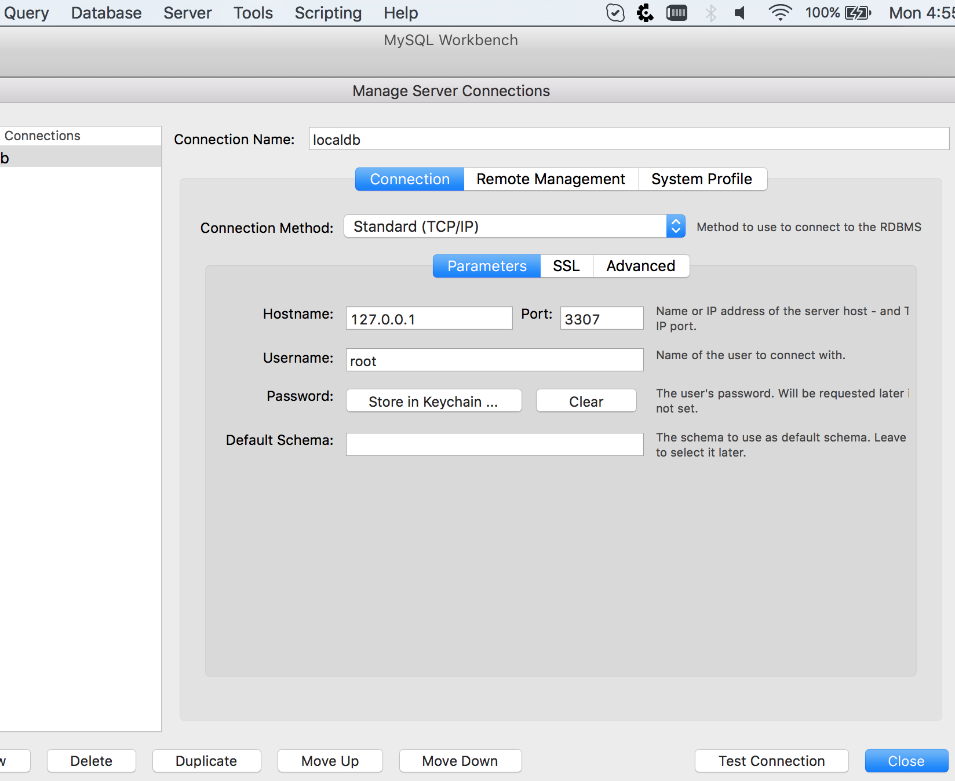Image resolution: width=955 pixels, height=781 pixels.
Task: Click the clock showing Mon in menu bar
Action: click(x=921, y=13)
